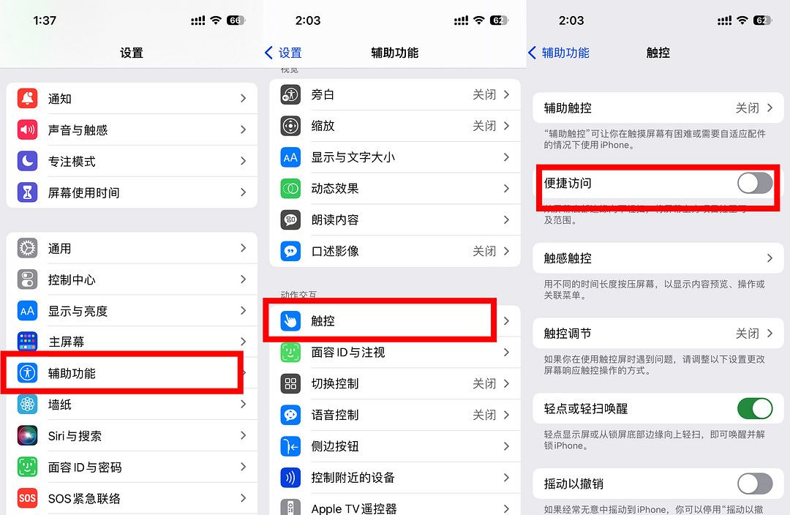Screen dimensions: 790x515
Task: Tap the Display & Brightness AA icon
Action: coord(27,310)
